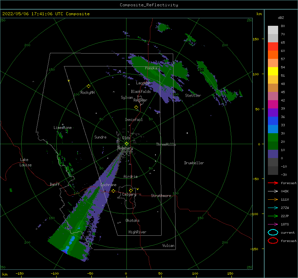
Task: Select the light blue 33–30 dBZ swatch
Action: [x=273, y=129]
